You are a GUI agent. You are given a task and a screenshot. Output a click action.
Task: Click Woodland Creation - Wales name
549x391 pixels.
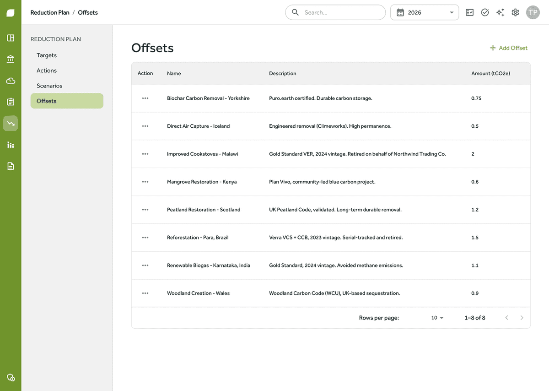click(198, 293)
